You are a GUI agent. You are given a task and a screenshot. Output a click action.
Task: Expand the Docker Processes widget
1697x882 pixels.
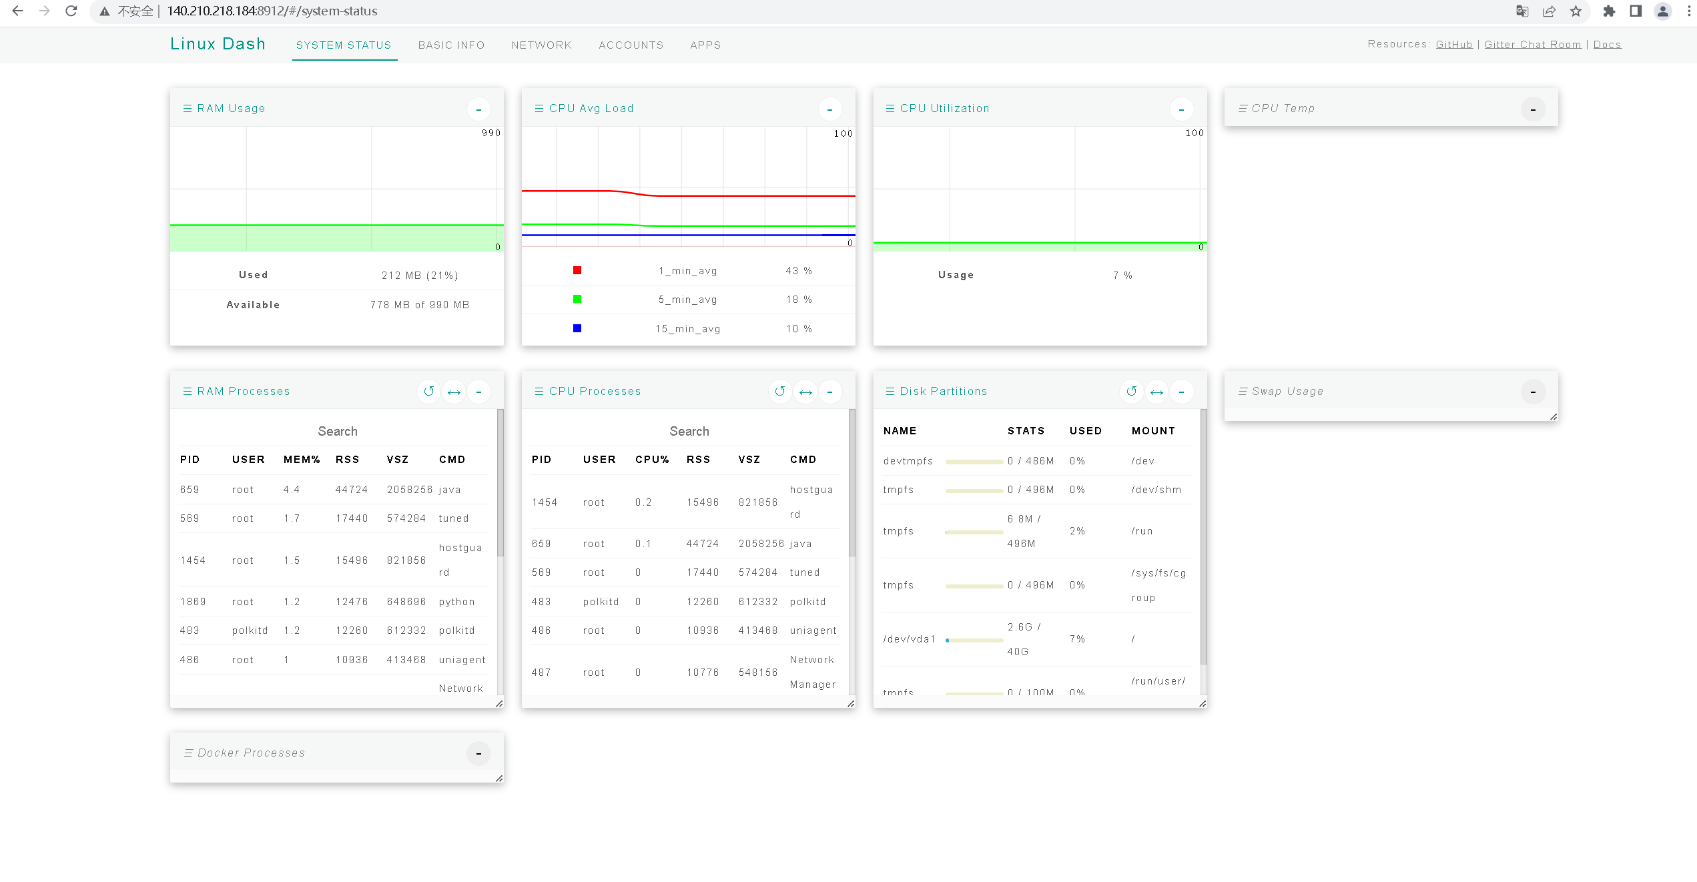(x=478, y=753)
